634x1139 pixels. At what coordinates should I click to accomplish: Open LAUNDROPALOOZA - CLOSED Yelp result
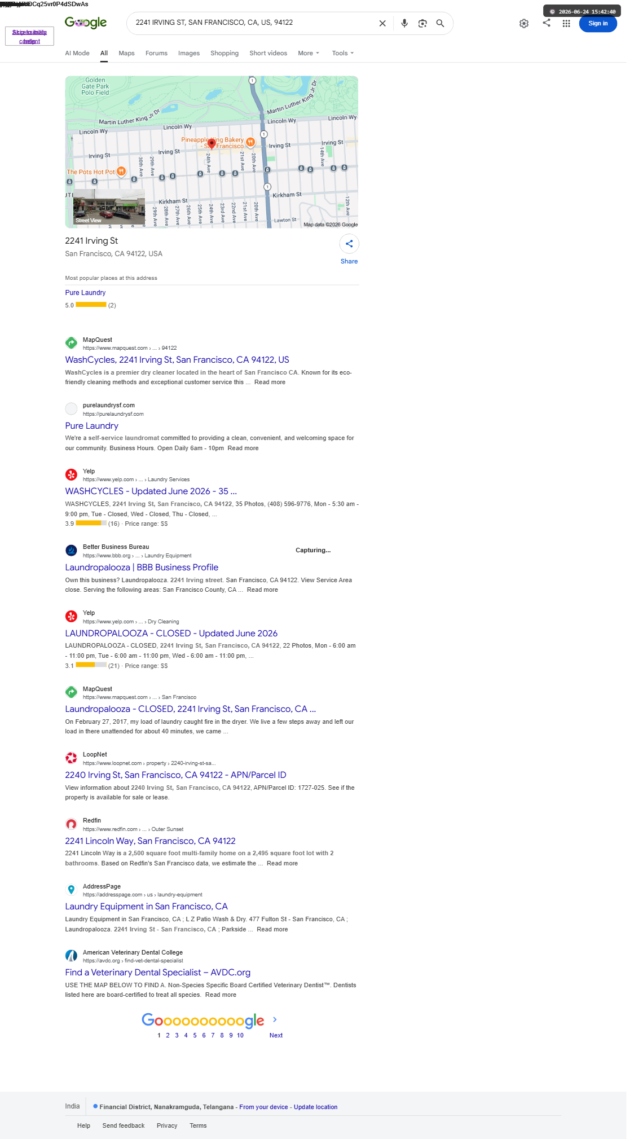(x=171, y=633)
